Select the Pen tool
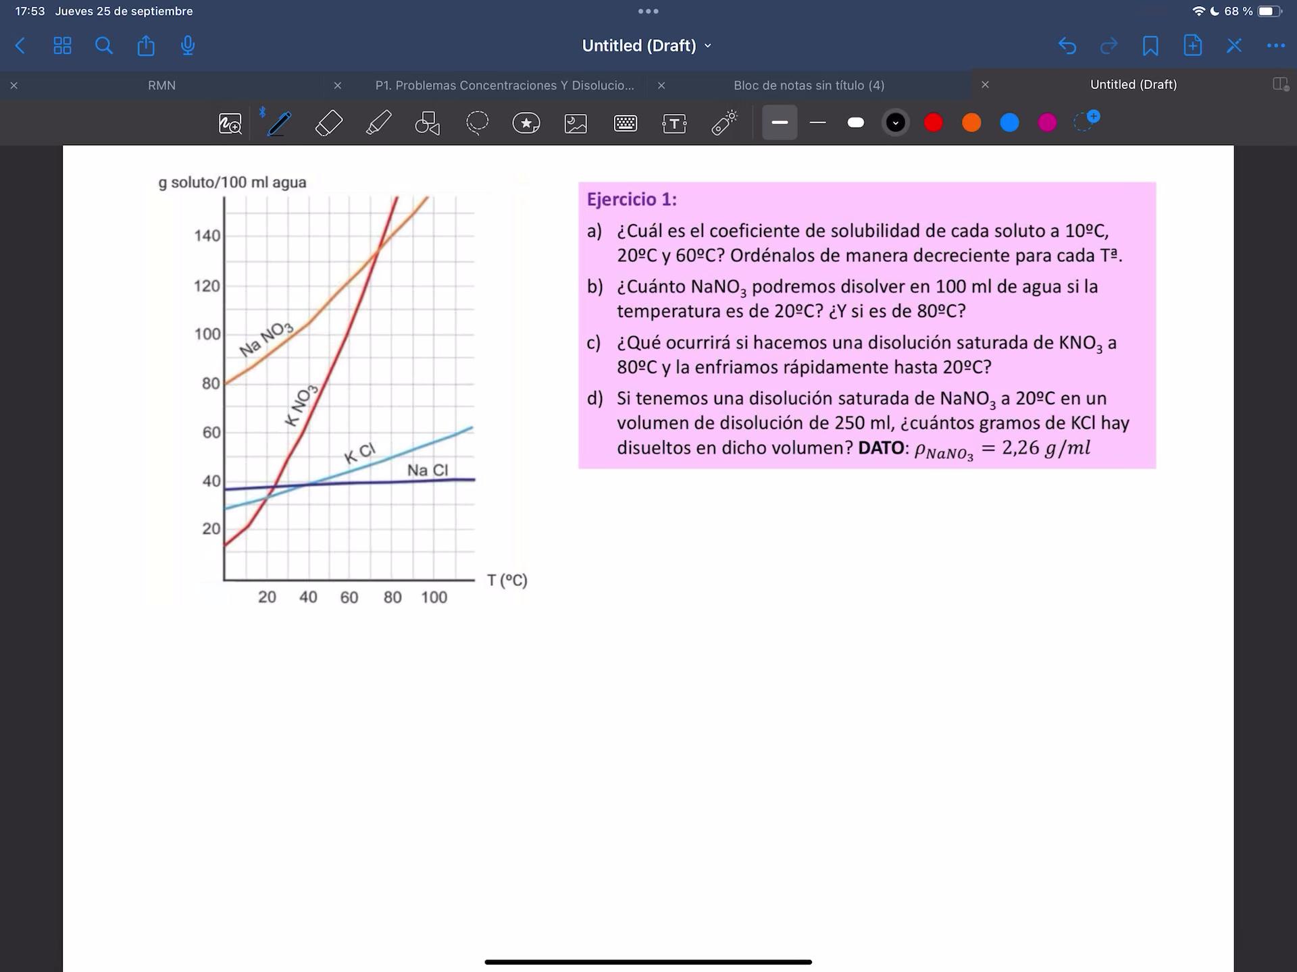The height and width of the screenshot is (972, 1297). coord(278,123)
